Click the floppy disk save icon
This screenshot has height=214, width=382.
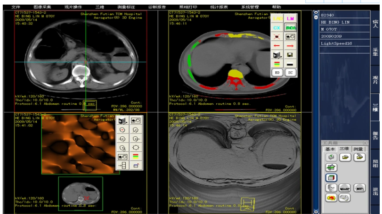[290, 55]
